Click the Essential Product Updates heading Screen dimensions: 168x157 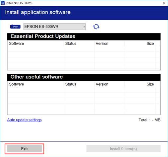click(x=43, y=36)
